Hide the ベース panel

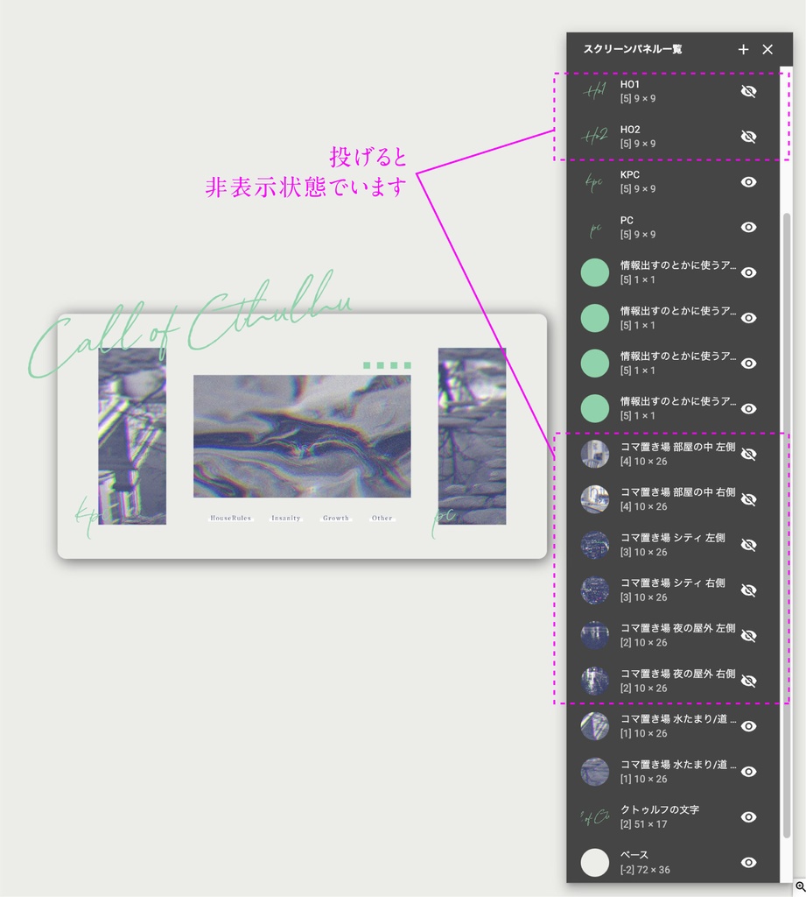pyautogui.click(x=749, y=862)
